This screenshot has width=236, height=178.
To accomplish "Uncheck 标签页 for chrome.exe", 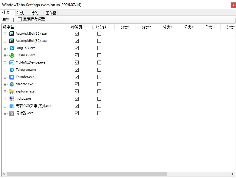I will [77, 84].
